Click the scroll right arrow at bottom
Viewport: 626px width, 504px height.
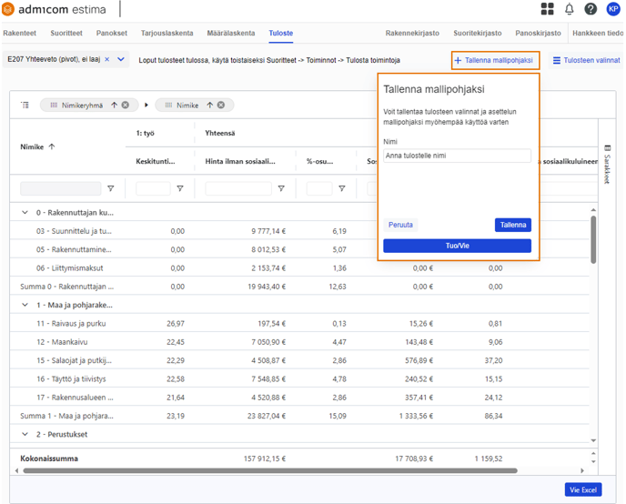click(x=582, y=470)
